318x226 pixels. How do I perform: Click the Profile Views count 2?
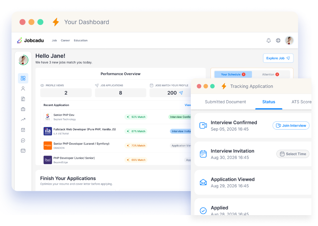click(66, 93)
